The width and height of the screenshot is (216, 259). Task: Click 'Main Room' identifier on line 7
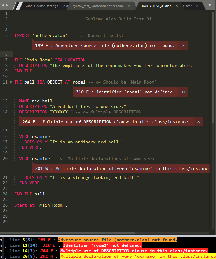tap(38, 60)
